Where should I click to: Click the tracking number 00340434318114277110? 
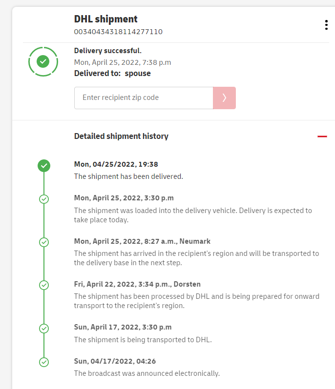118,32
